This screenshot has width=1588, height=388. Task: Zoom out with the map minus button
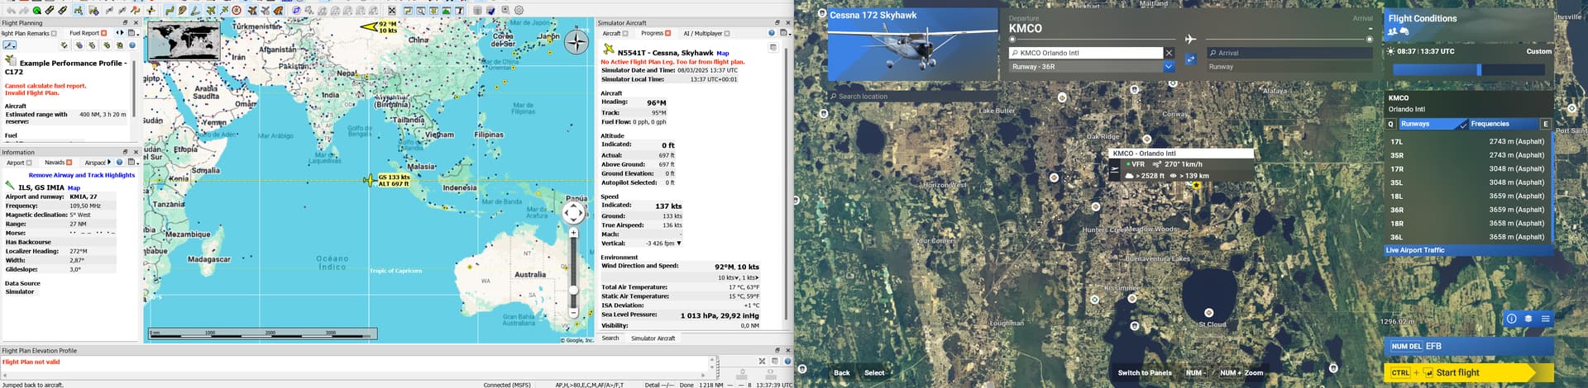pos(573,313)
